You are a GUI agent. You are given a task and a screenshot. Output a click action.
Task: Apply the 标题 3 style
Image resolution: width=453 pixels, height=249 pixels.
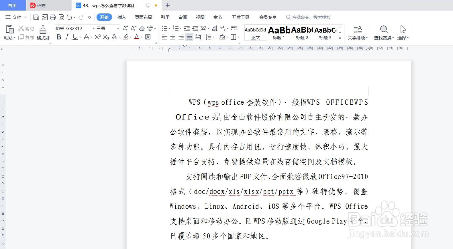click(x=325, y=33)
